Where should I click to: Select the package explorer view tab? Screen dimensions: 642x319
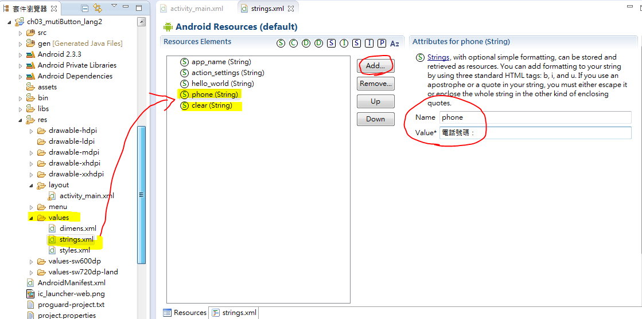tap(31, 8)
